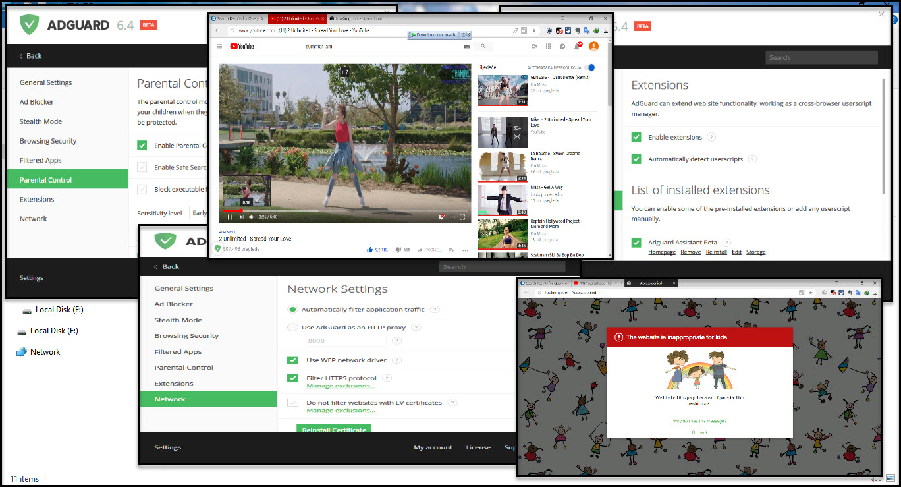Screen dimensions: 901x487
Task: Skip to next video in player
Action: [242, 217]
